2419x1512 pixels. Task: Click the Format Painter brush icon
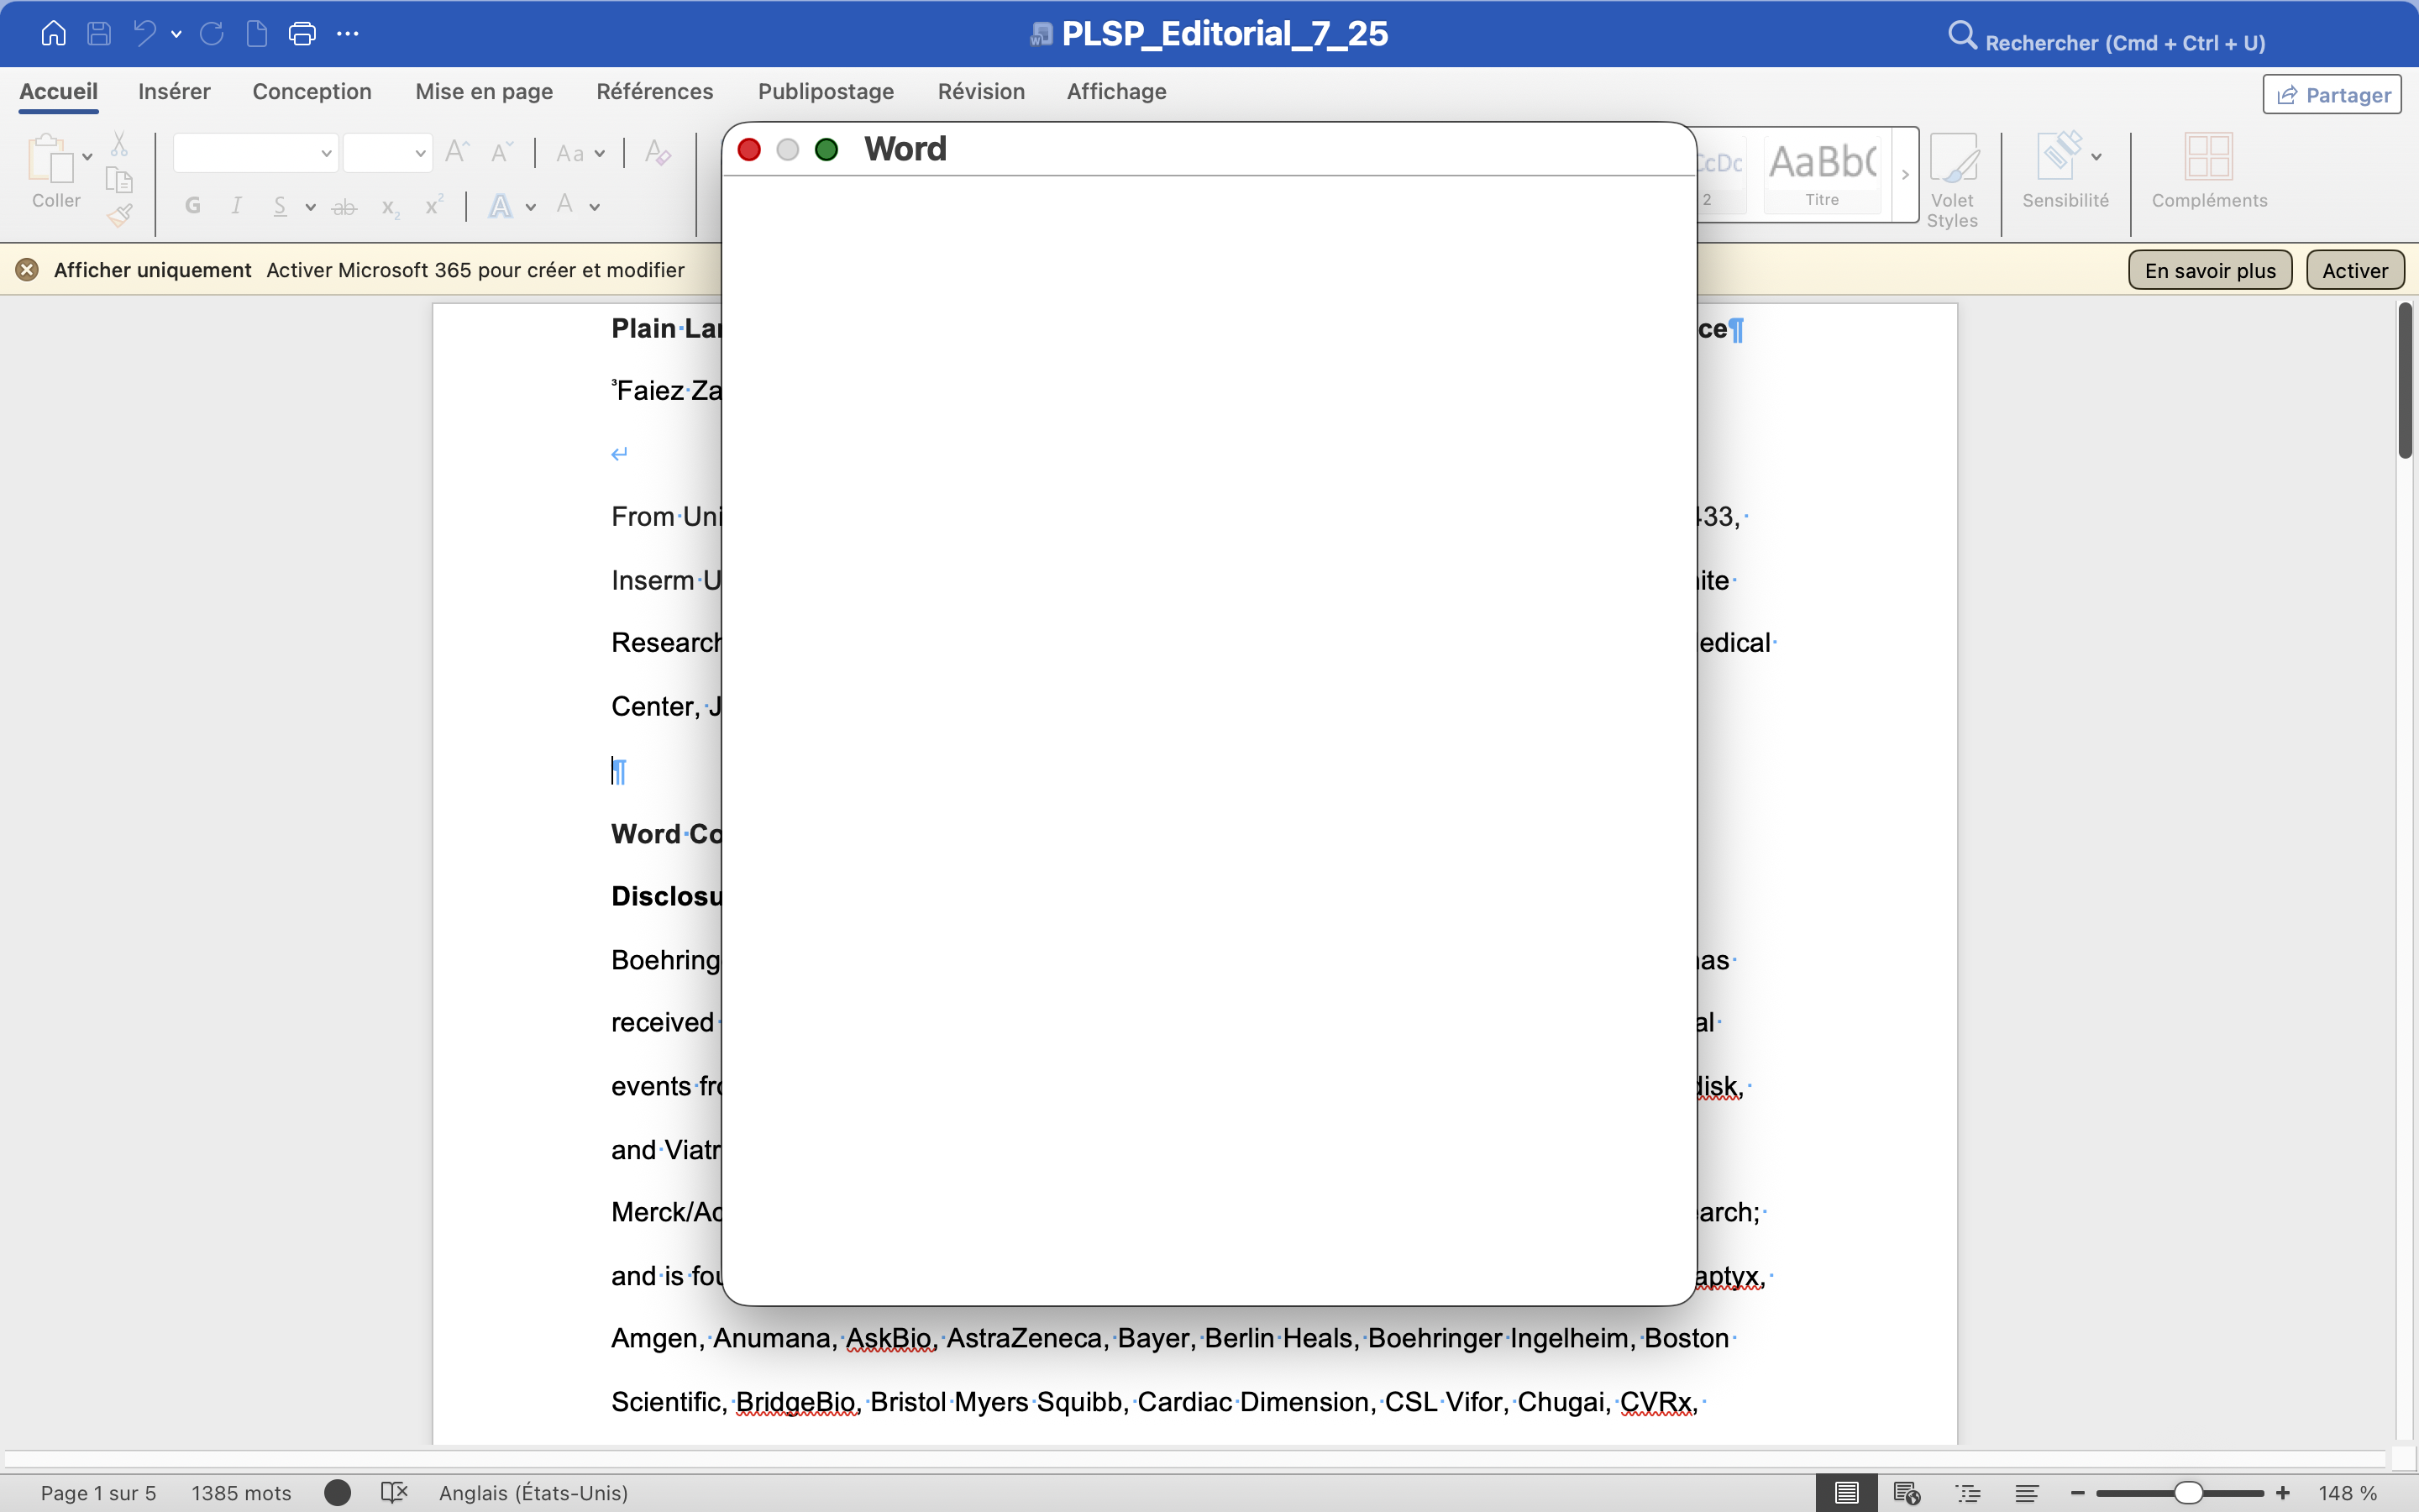[120, 215]
